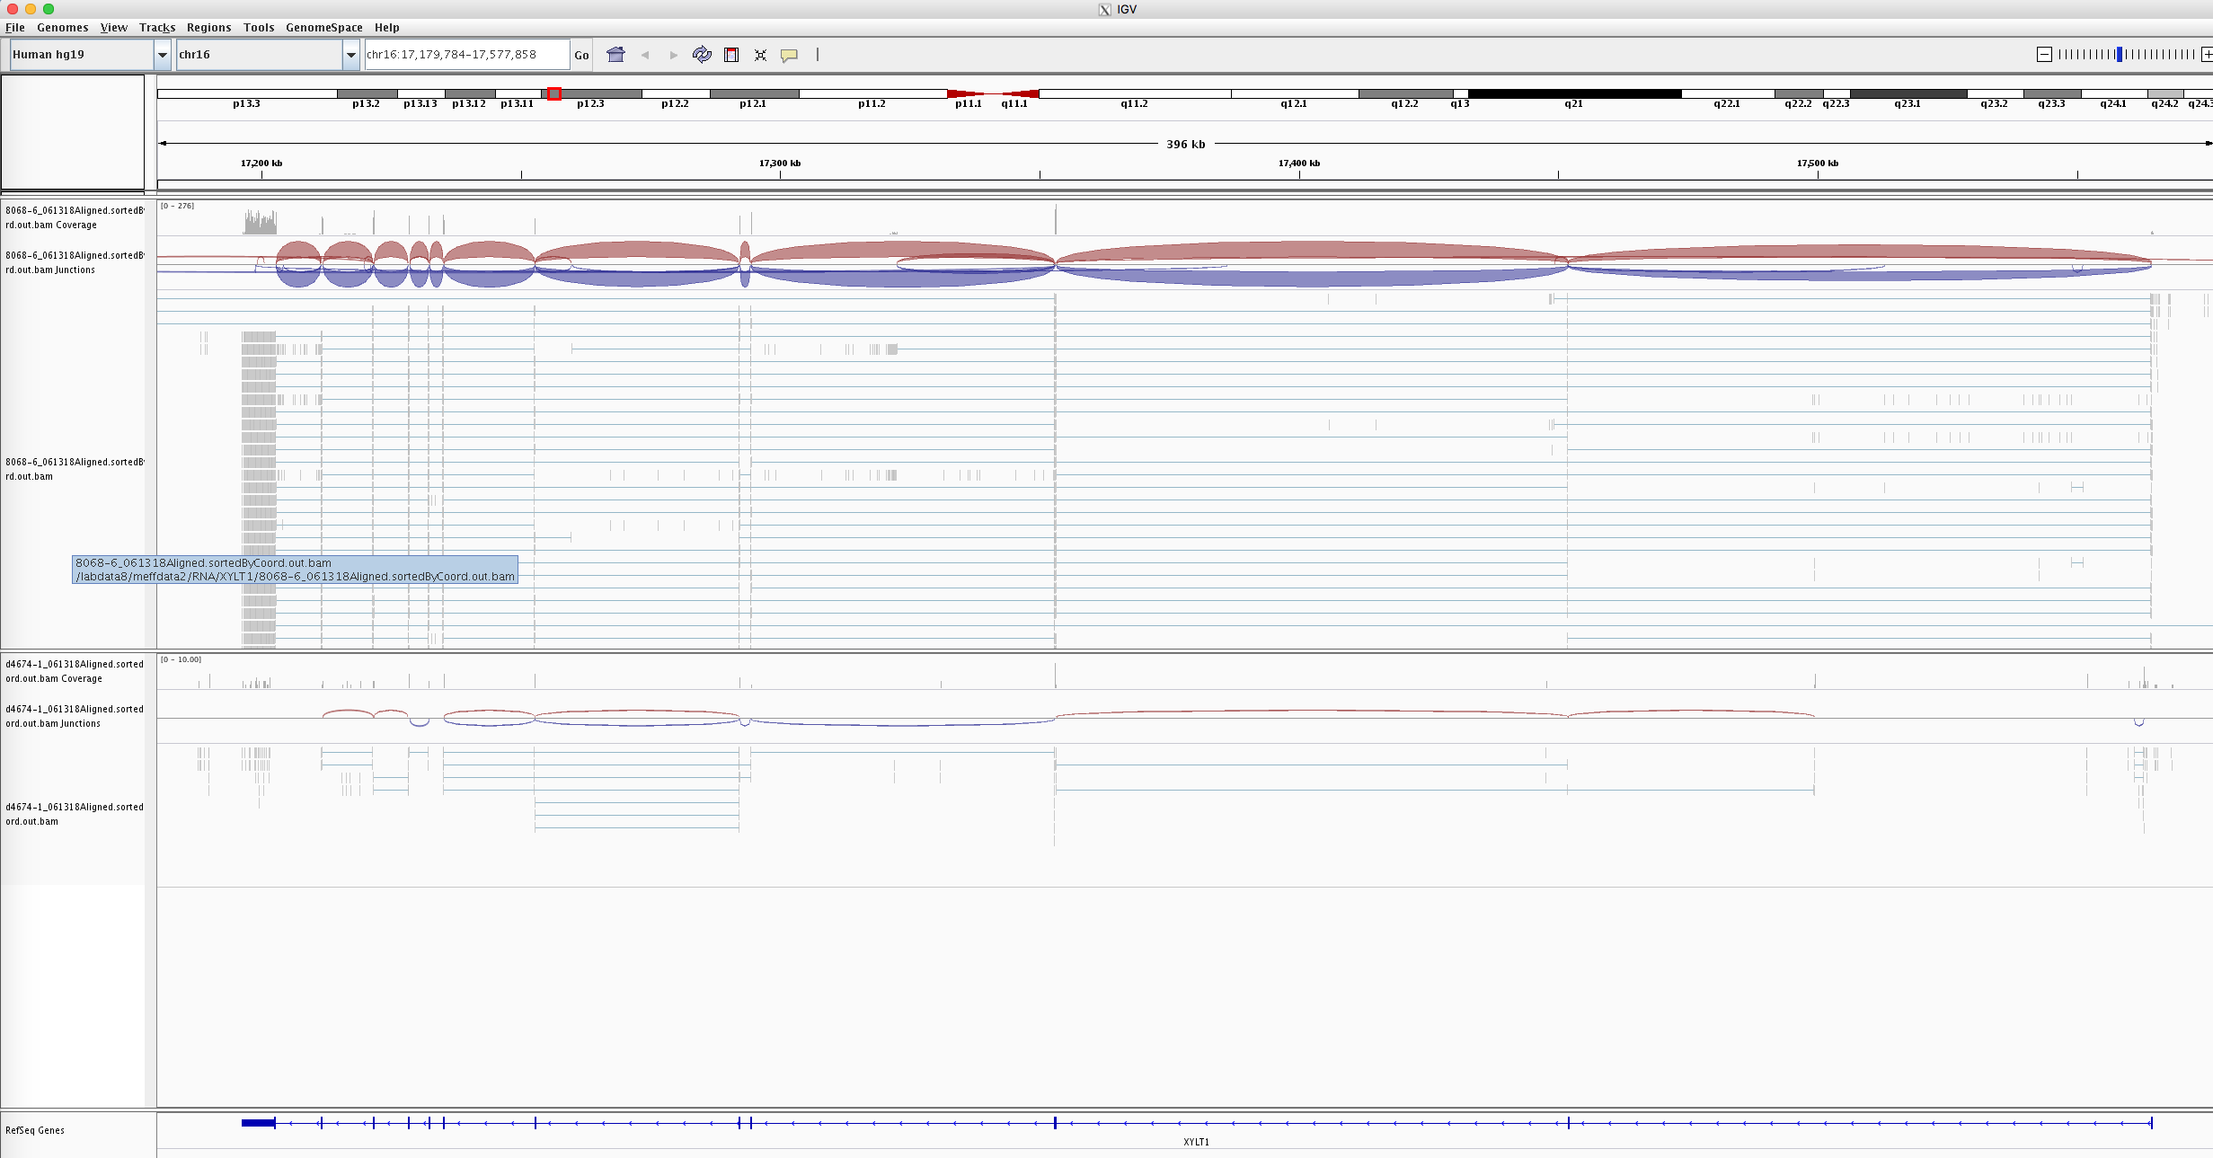2213x1158 pixels.
Task: Refresh the view with the circular arrows icon
Action: tap(702, 55)
